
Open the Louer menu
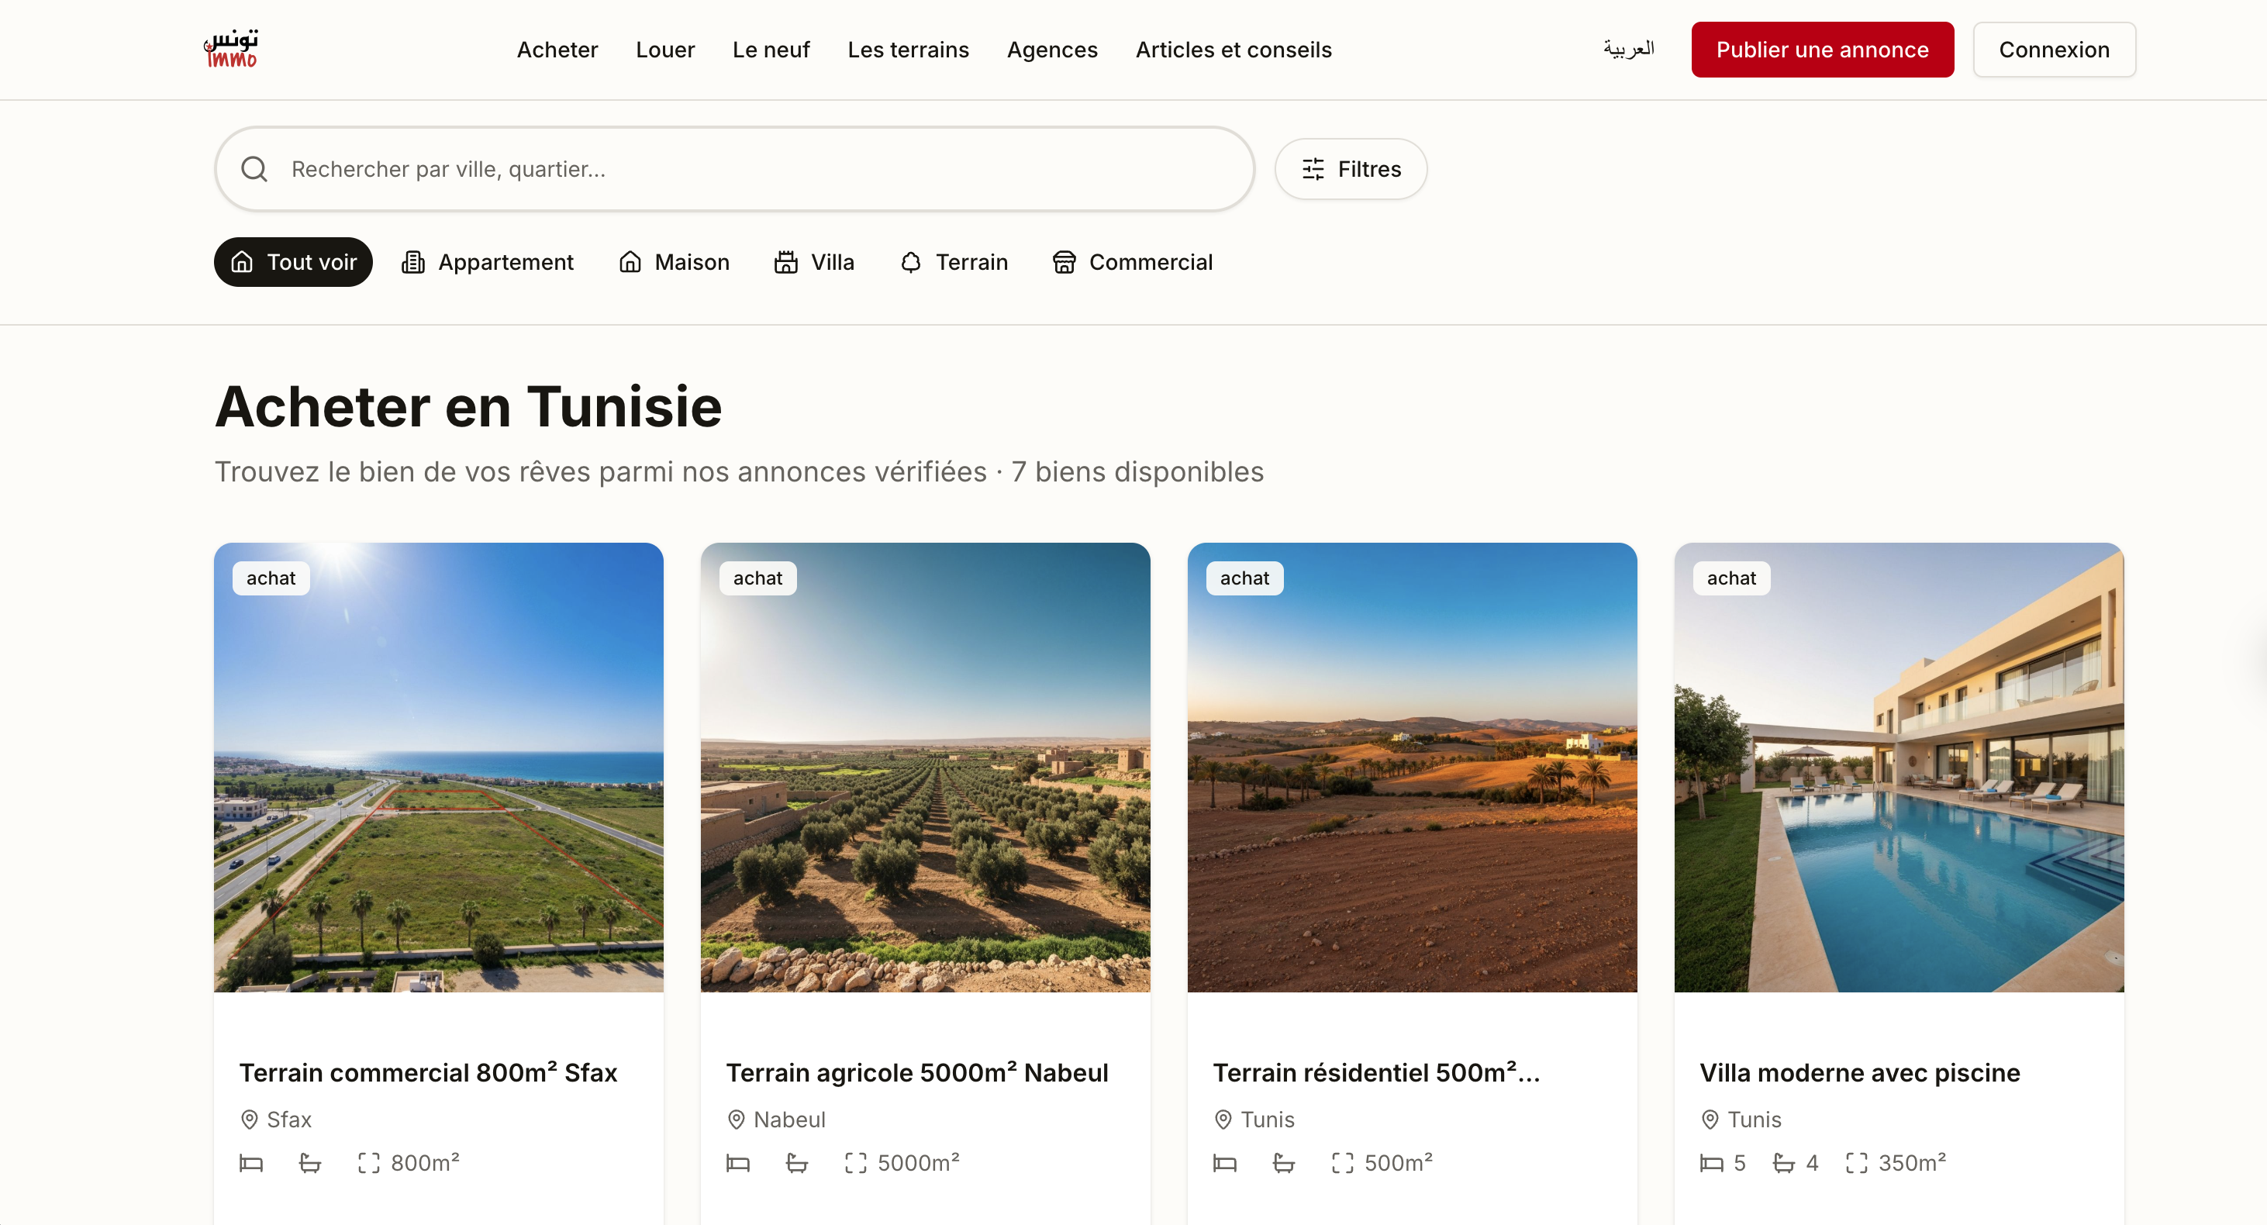click(x=664, y=50)
